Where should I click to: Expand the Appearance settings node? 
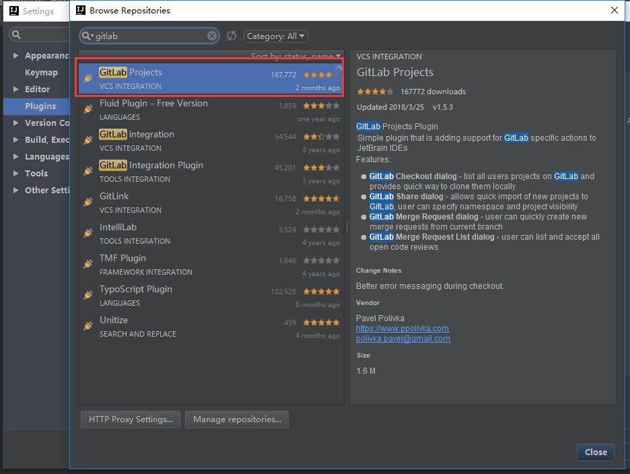pyautogui.click(x=15, y=55)
